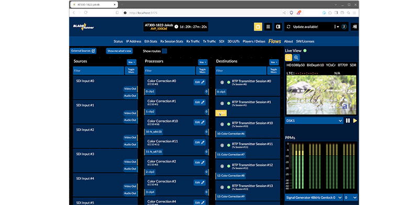Open the DSK1 live view source dropdown
419x205 pixels.
pos(314,121)
